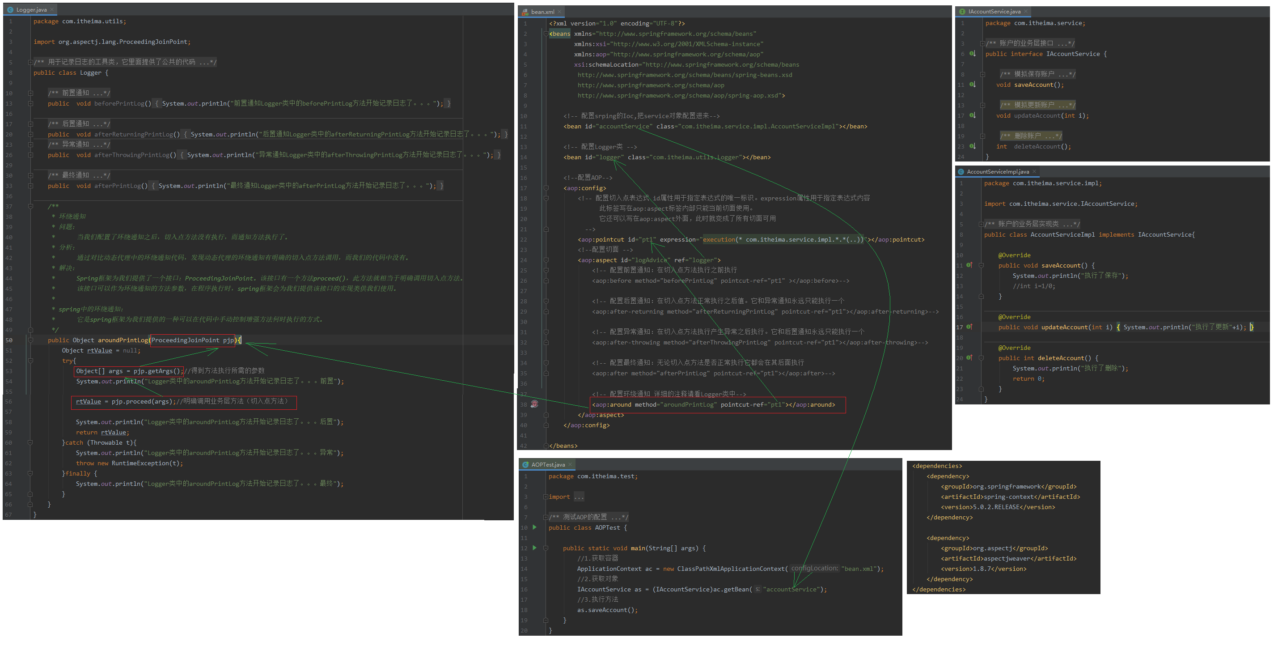Switch to the IAccountService.java tab

pos(994,12)
